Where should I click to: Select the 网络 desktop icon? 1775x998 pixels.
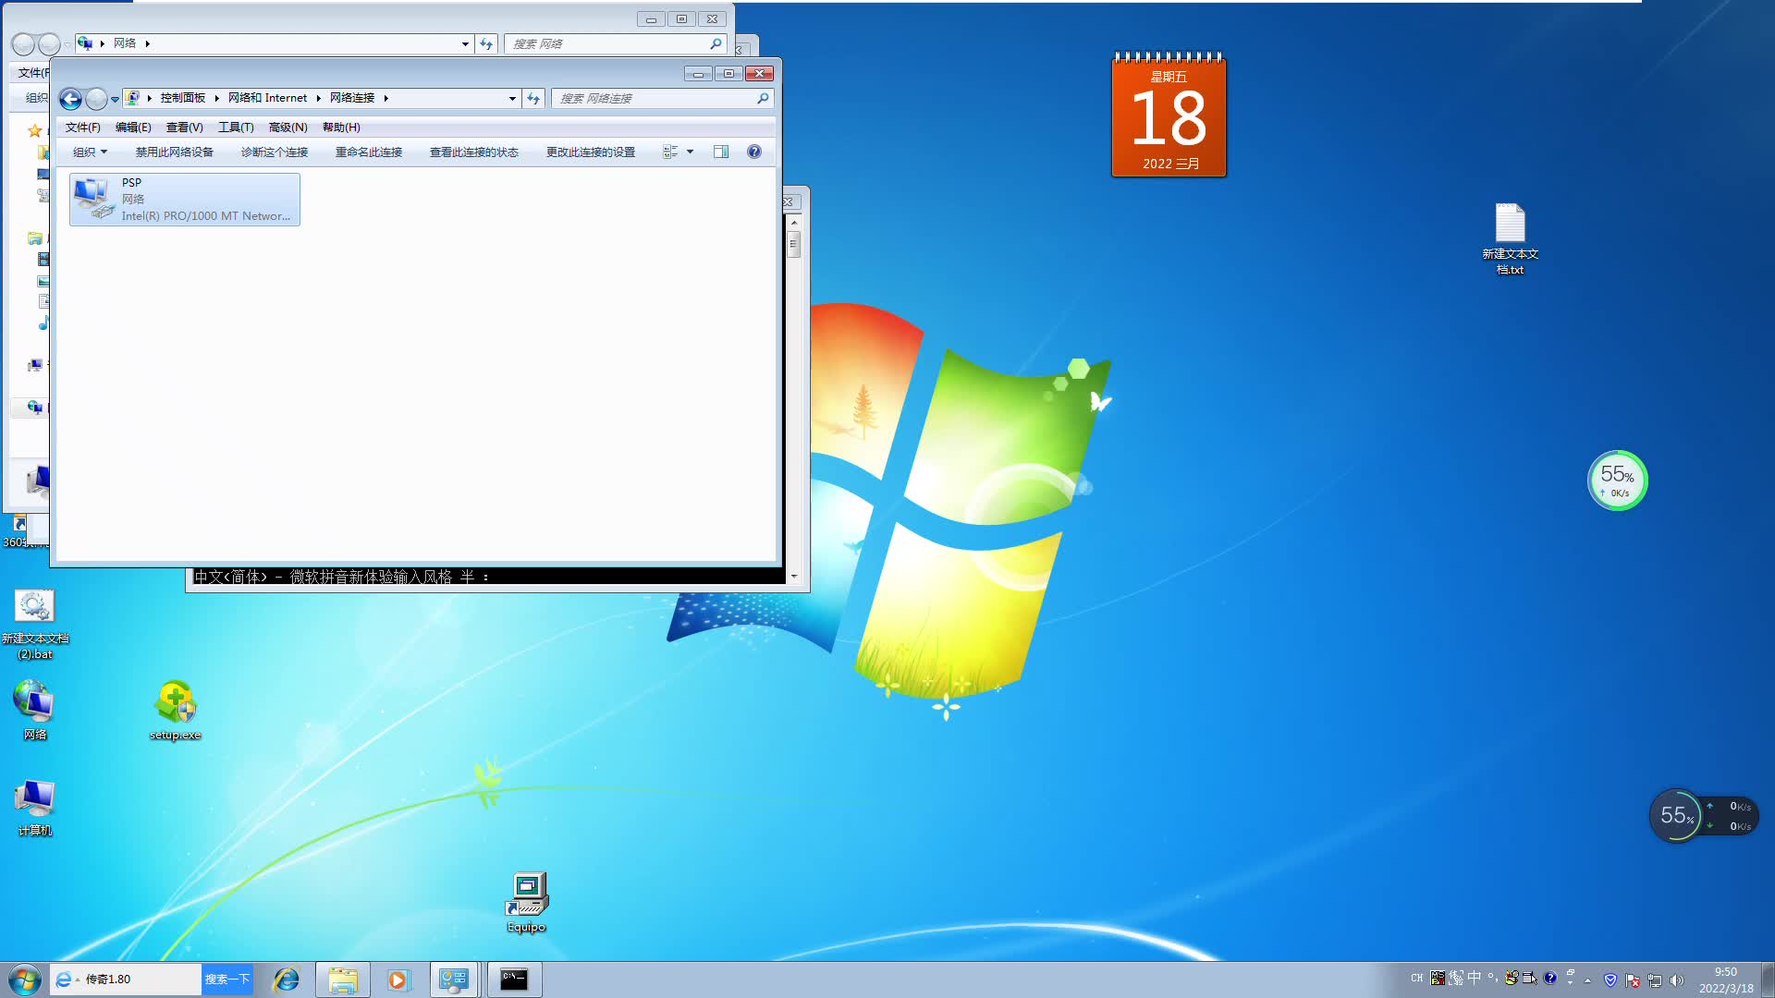pyautogui.click(x=35, y=711)
